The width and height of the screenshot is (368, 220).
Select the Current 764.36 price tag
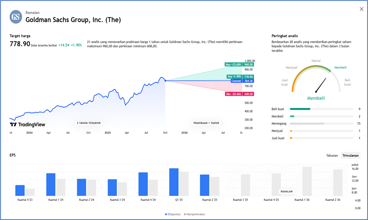tap(242, 81)
